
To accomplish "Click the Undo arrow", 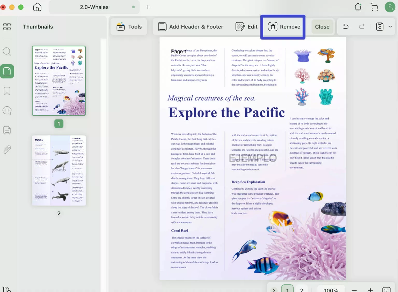I will click(x=346, y=26).
